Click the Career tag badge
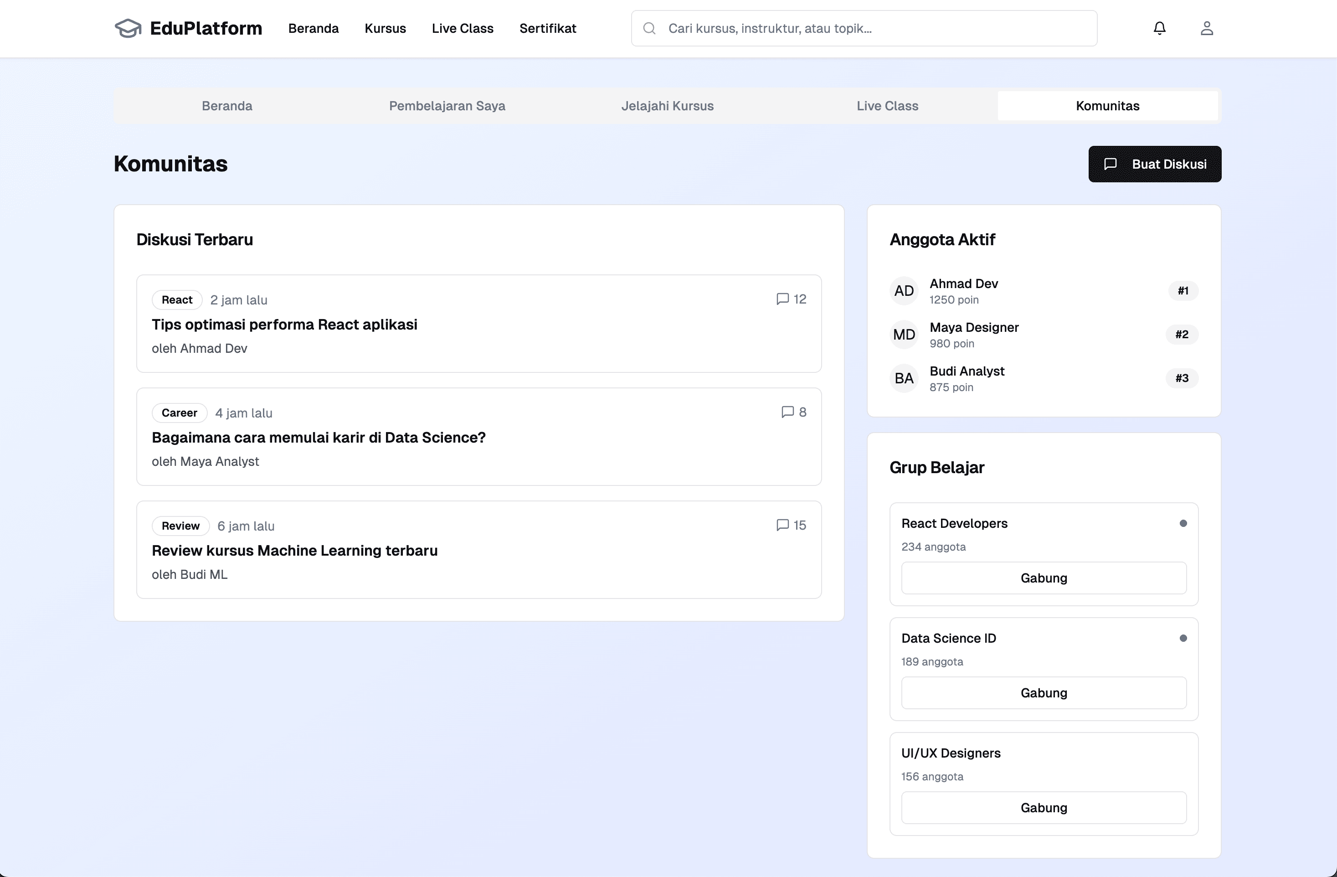 pos(179,413)
